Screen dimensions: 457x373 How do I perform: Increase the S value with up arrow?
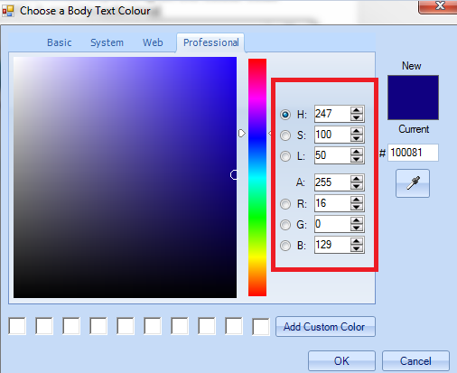coord(357,131)
